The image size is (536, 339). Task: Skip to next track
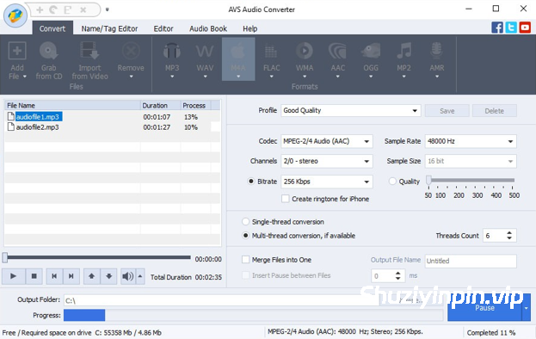coord(71,276)
